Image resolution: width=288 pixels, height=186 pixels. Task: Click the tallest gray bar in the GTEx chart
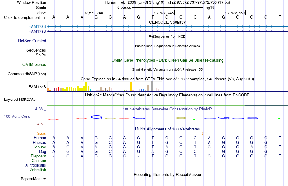(152, 86)
